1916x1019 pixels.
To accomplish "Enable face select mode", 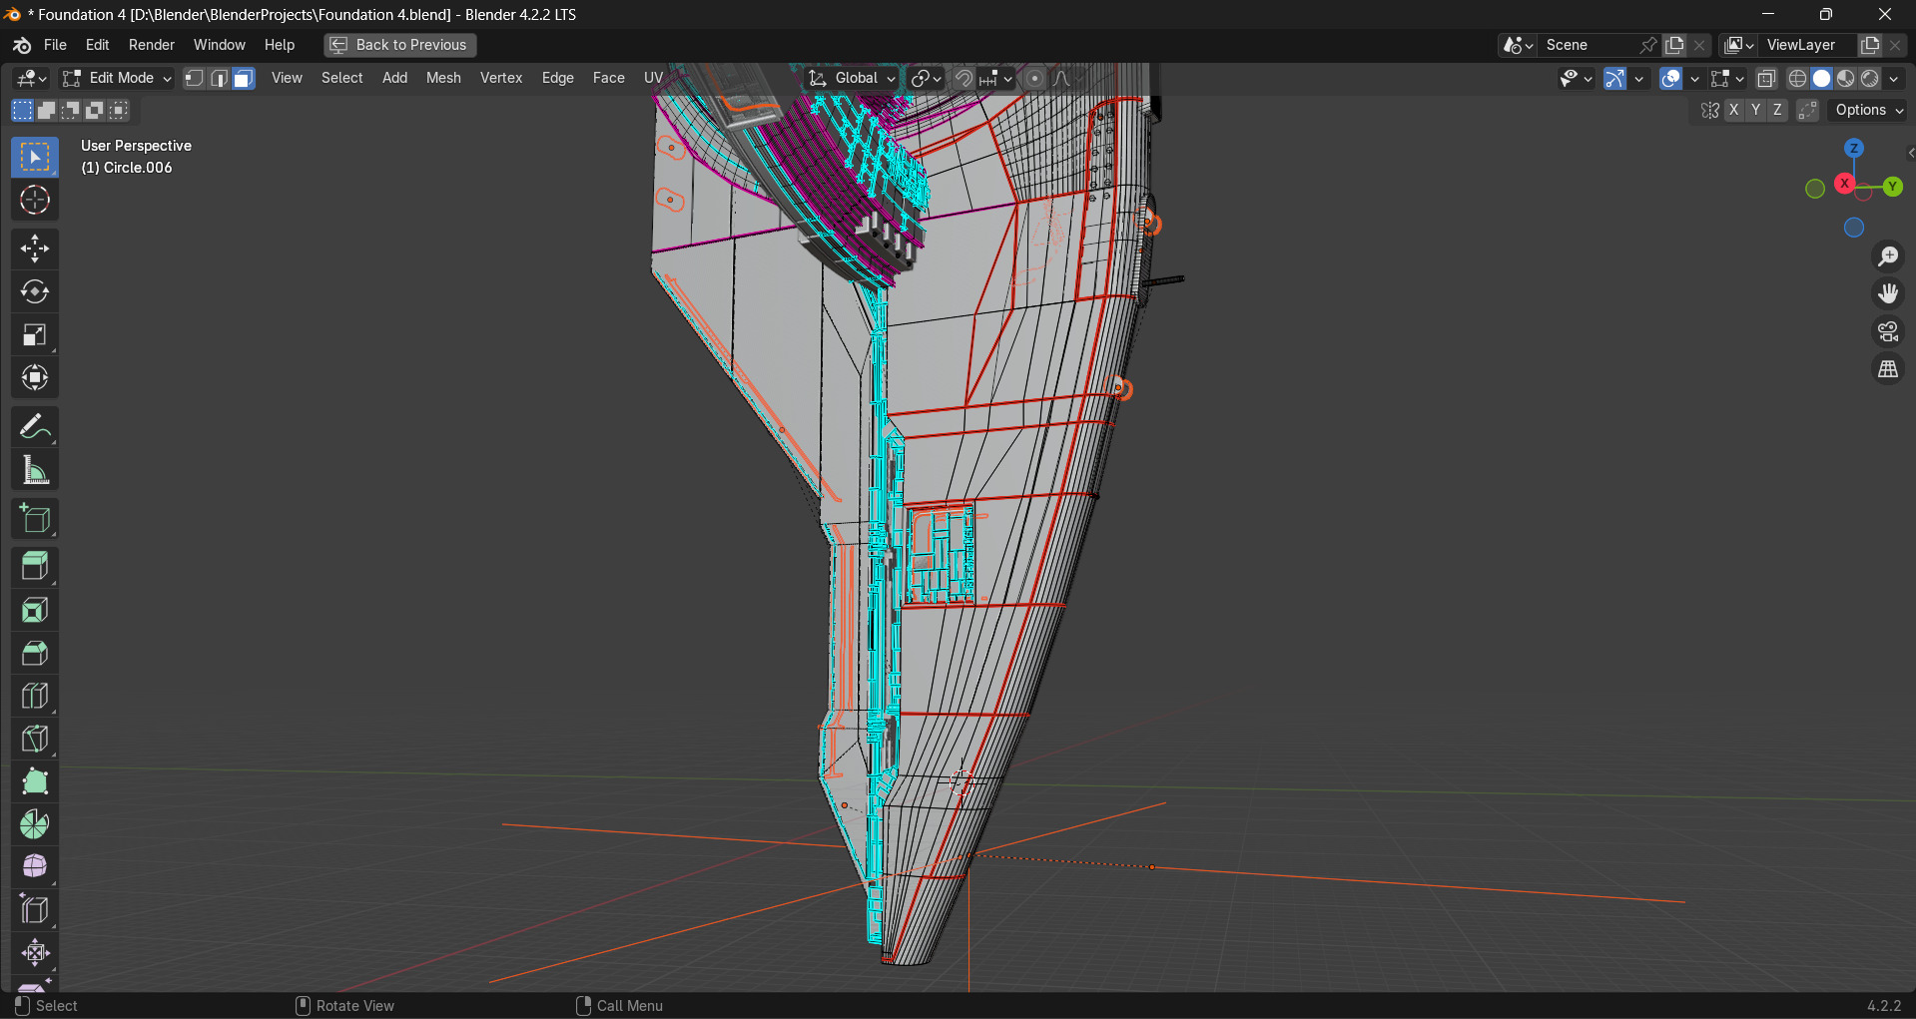I will [244, 79].
